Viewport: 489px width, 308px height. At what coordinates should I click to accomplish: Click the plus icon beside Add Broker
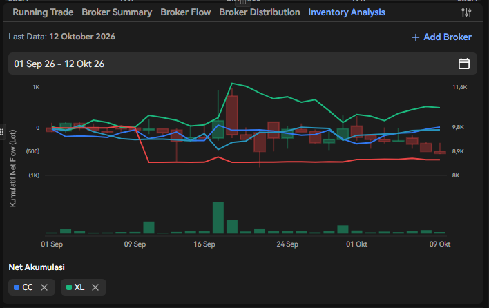point(415,37)
